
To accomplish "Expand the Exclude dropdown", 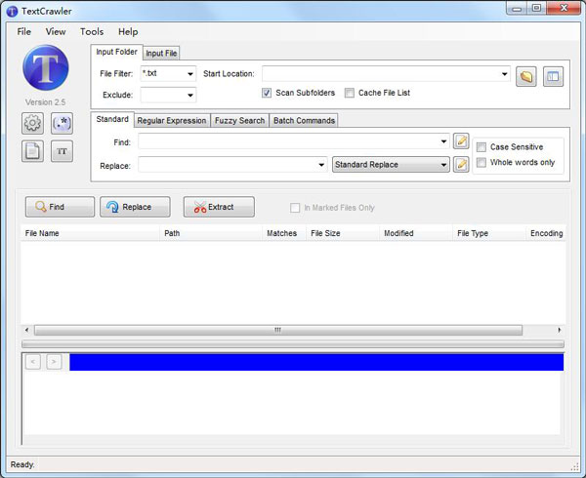I will pyautogui.click(x=190, y=96).
